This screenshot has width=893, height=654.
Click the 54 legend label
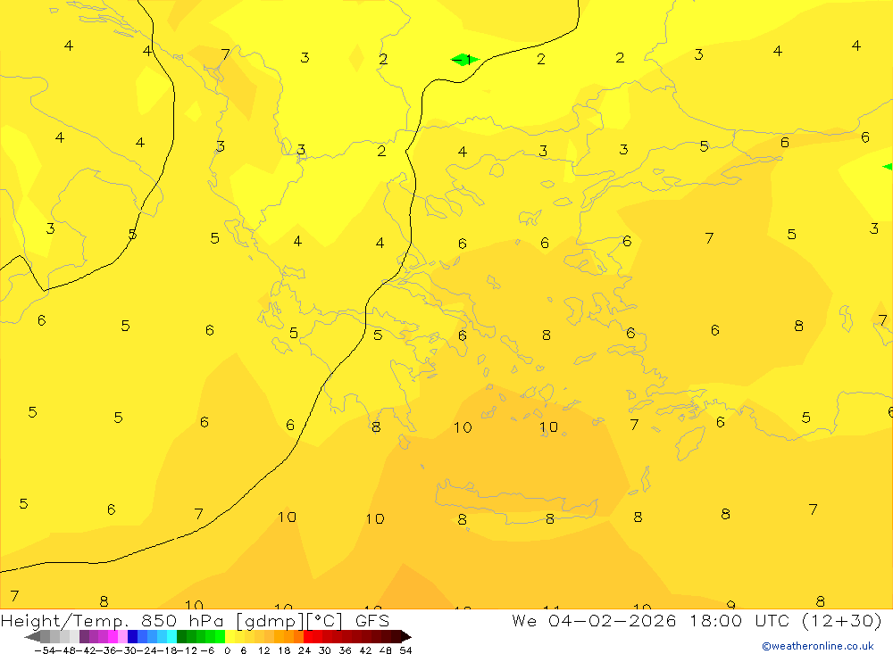pos(405,650)
